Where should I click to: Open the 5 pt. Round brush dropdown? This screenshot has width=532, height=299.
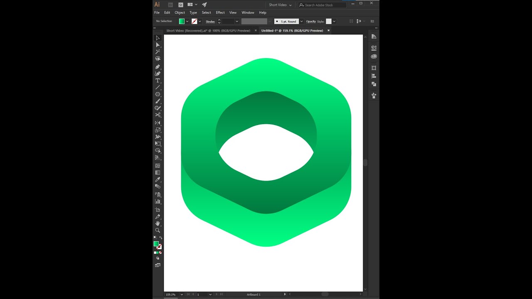(301, 21)
